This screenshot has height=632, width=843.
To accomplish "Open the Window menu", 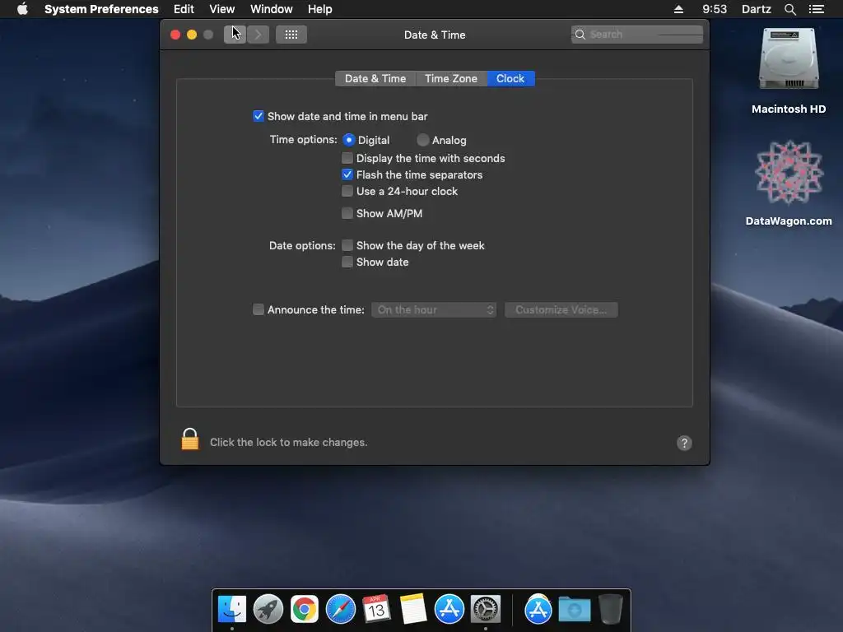I will pyautogui.click(x=272, y=9).
